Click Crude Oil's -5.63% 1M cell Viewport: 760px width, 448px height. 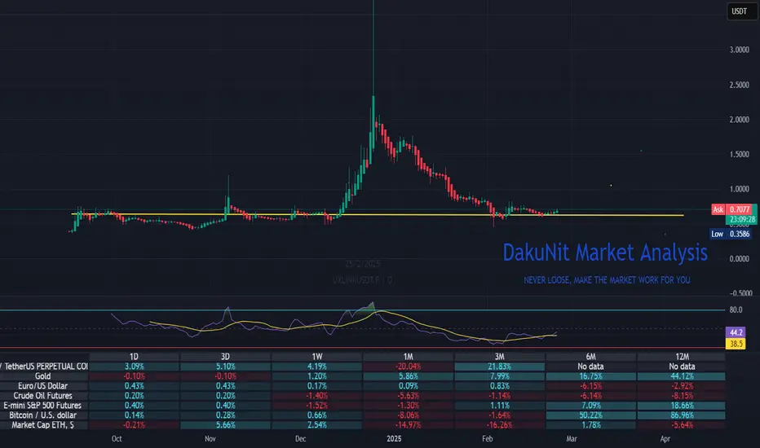click(x=408, y=396)
